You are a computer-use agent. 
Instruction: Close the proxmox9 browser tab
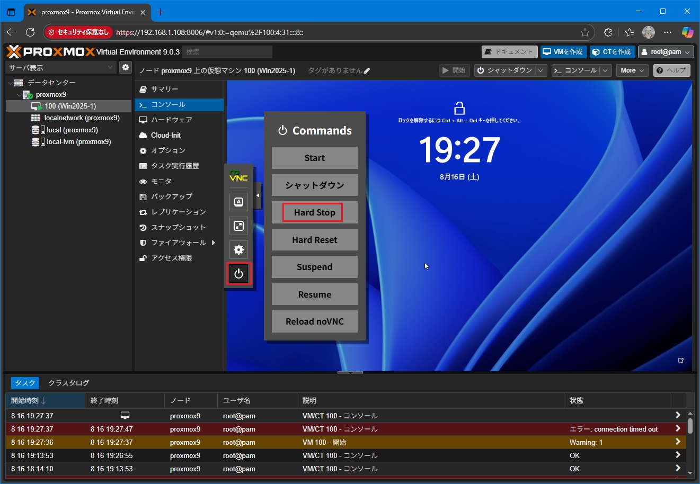tap(143, 12)
